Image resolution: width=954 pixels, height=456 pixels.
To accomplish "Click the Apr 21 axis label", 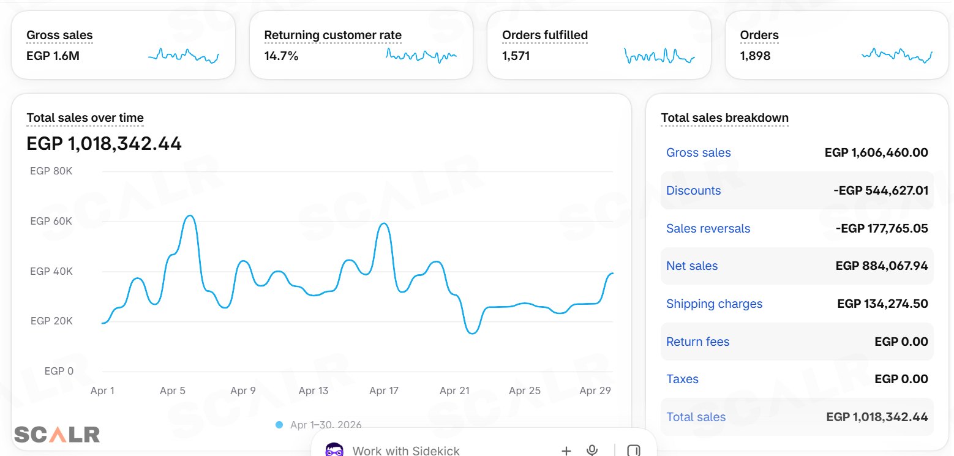I will click(454, 391).
